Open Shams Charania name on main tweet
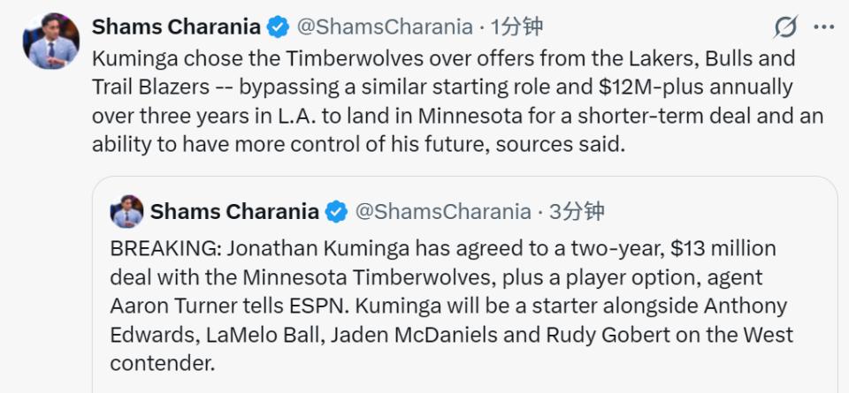849x393 pixels. pyautogui.click(x=177, y=26)
